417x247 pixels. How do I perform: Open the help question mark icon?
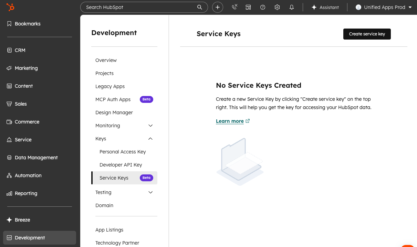click(x=263, y=7)
